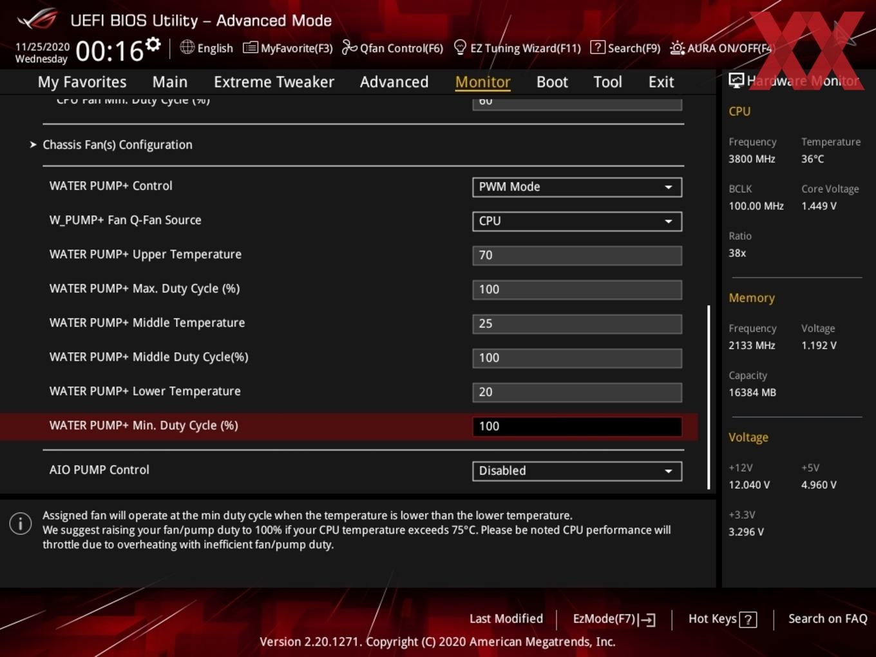Screen dimensions: 876x657
Task: Select AIO PUMP Control label
Action: [99, 470]
